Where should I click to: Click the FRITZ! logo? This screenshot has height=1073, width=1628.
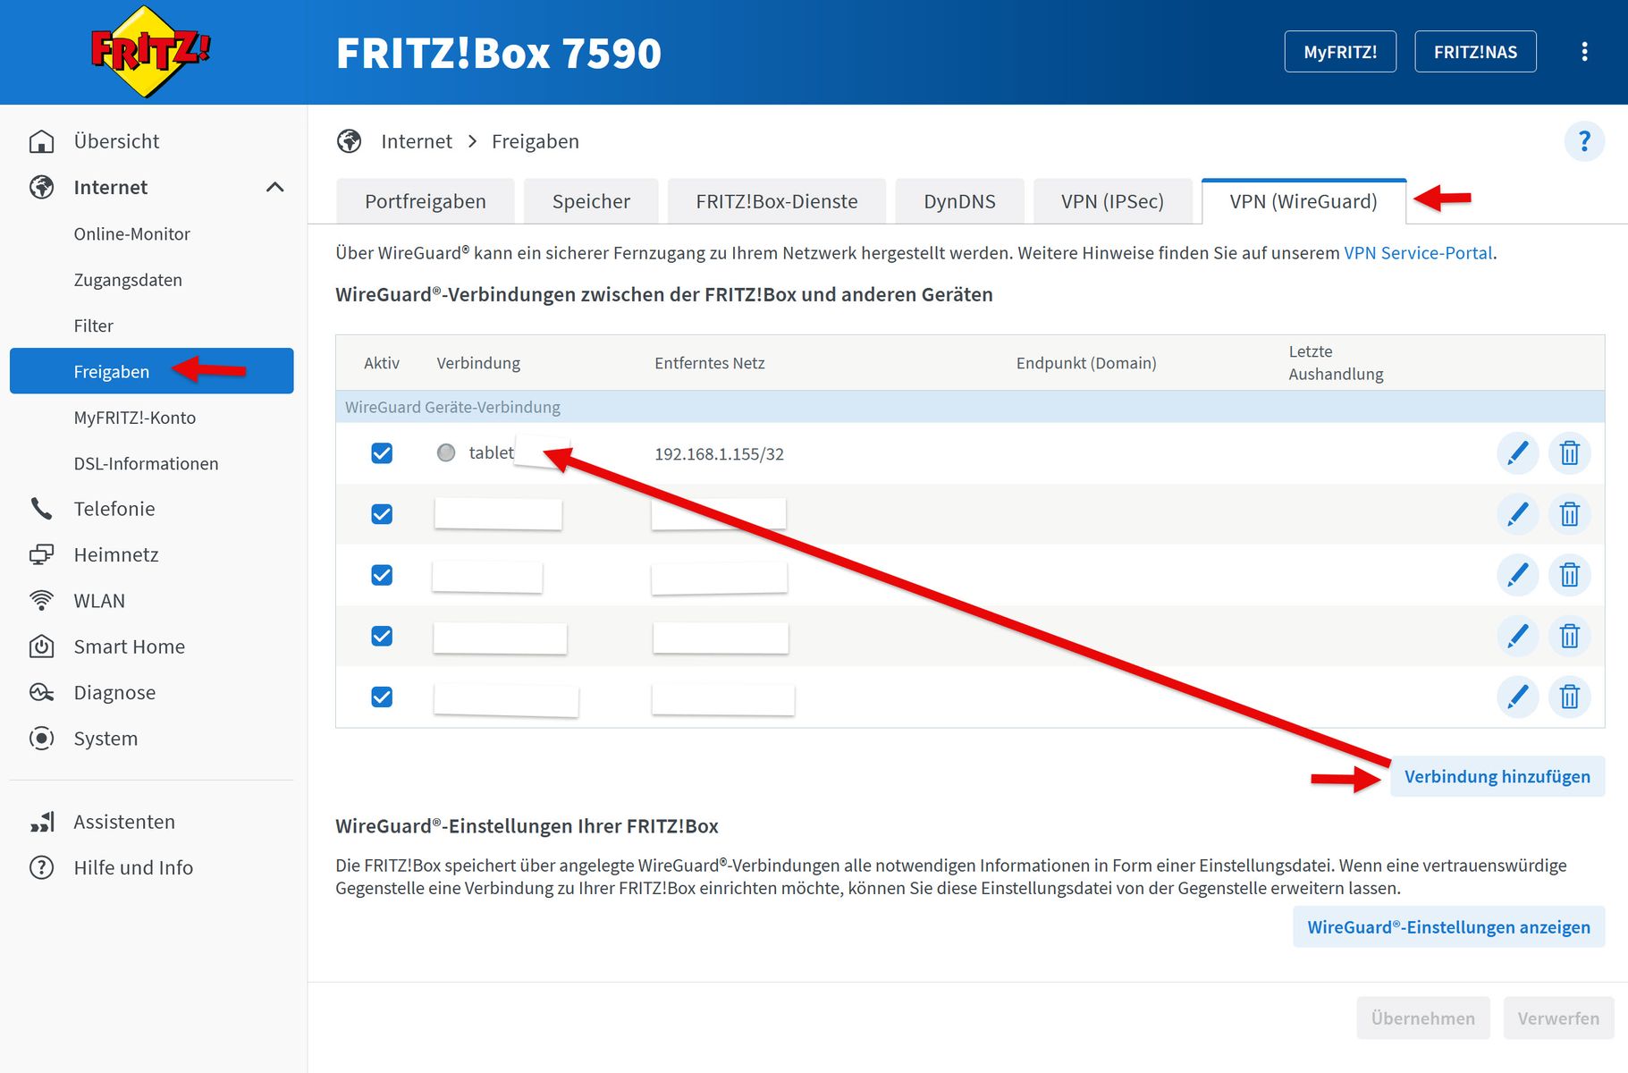(x=151, y=52)
